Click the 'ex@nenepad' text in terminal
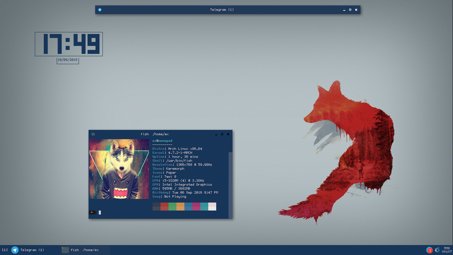Screen dimensions: 453x255 click(x=162, y=141)
